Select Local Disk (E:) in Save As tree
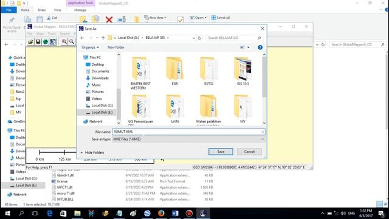 point(102,112)
